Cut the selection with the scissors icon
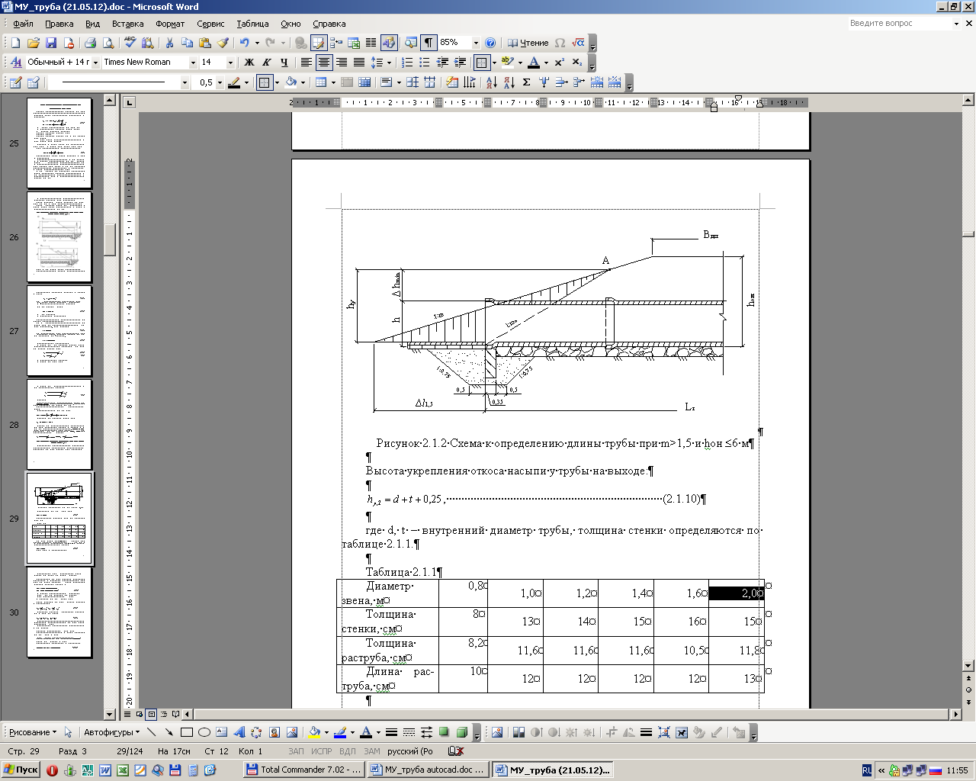Viewport: 976px width, 781px height. tap(169, 43)
